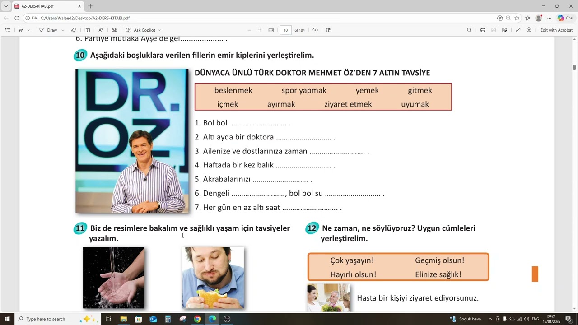Rotate the PDF page

(315, 30)
